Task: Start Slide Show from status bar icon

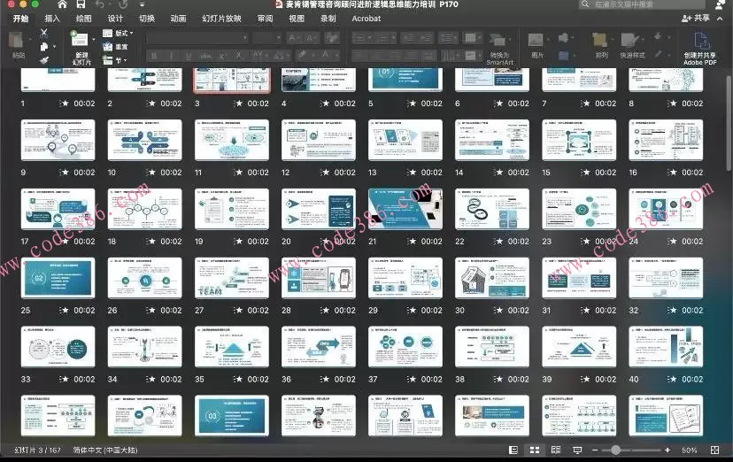Action: click(x=577, y=450)
